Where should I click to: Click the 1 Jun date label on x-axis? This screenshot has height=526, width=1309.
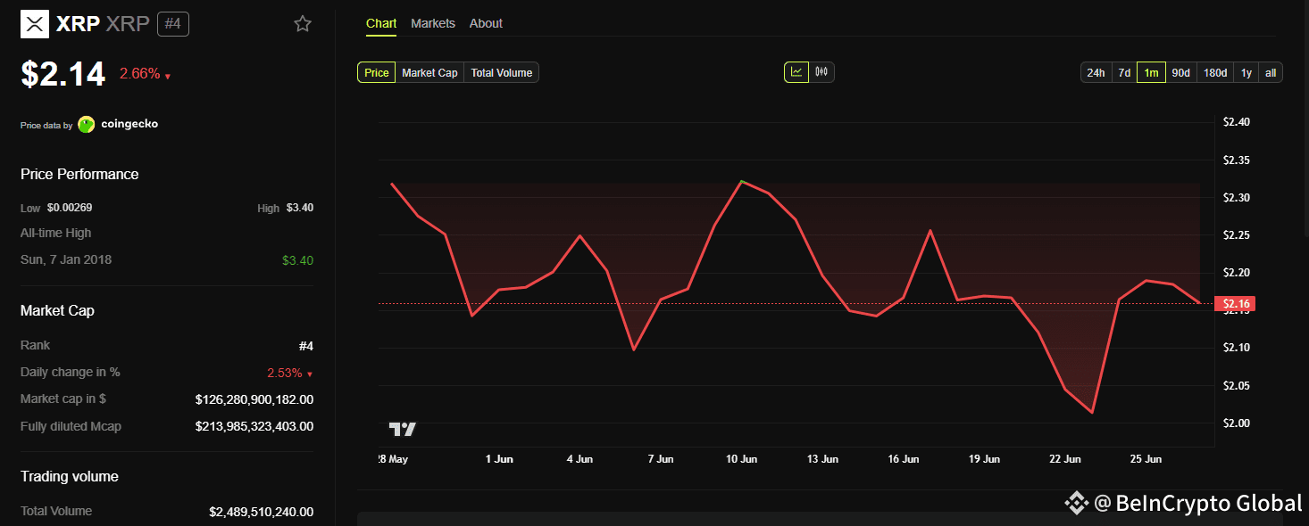pos(499,459)
